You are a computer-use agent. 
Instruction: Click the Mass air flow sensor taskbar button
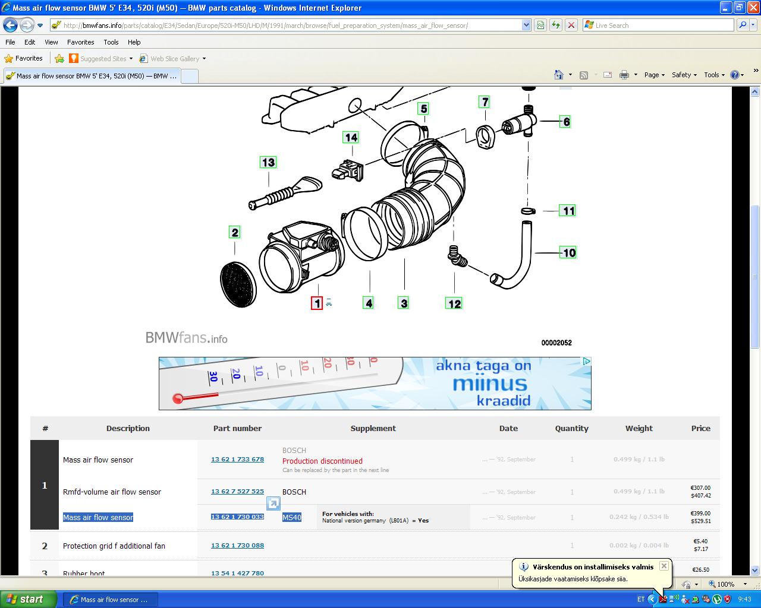(112, 600)
